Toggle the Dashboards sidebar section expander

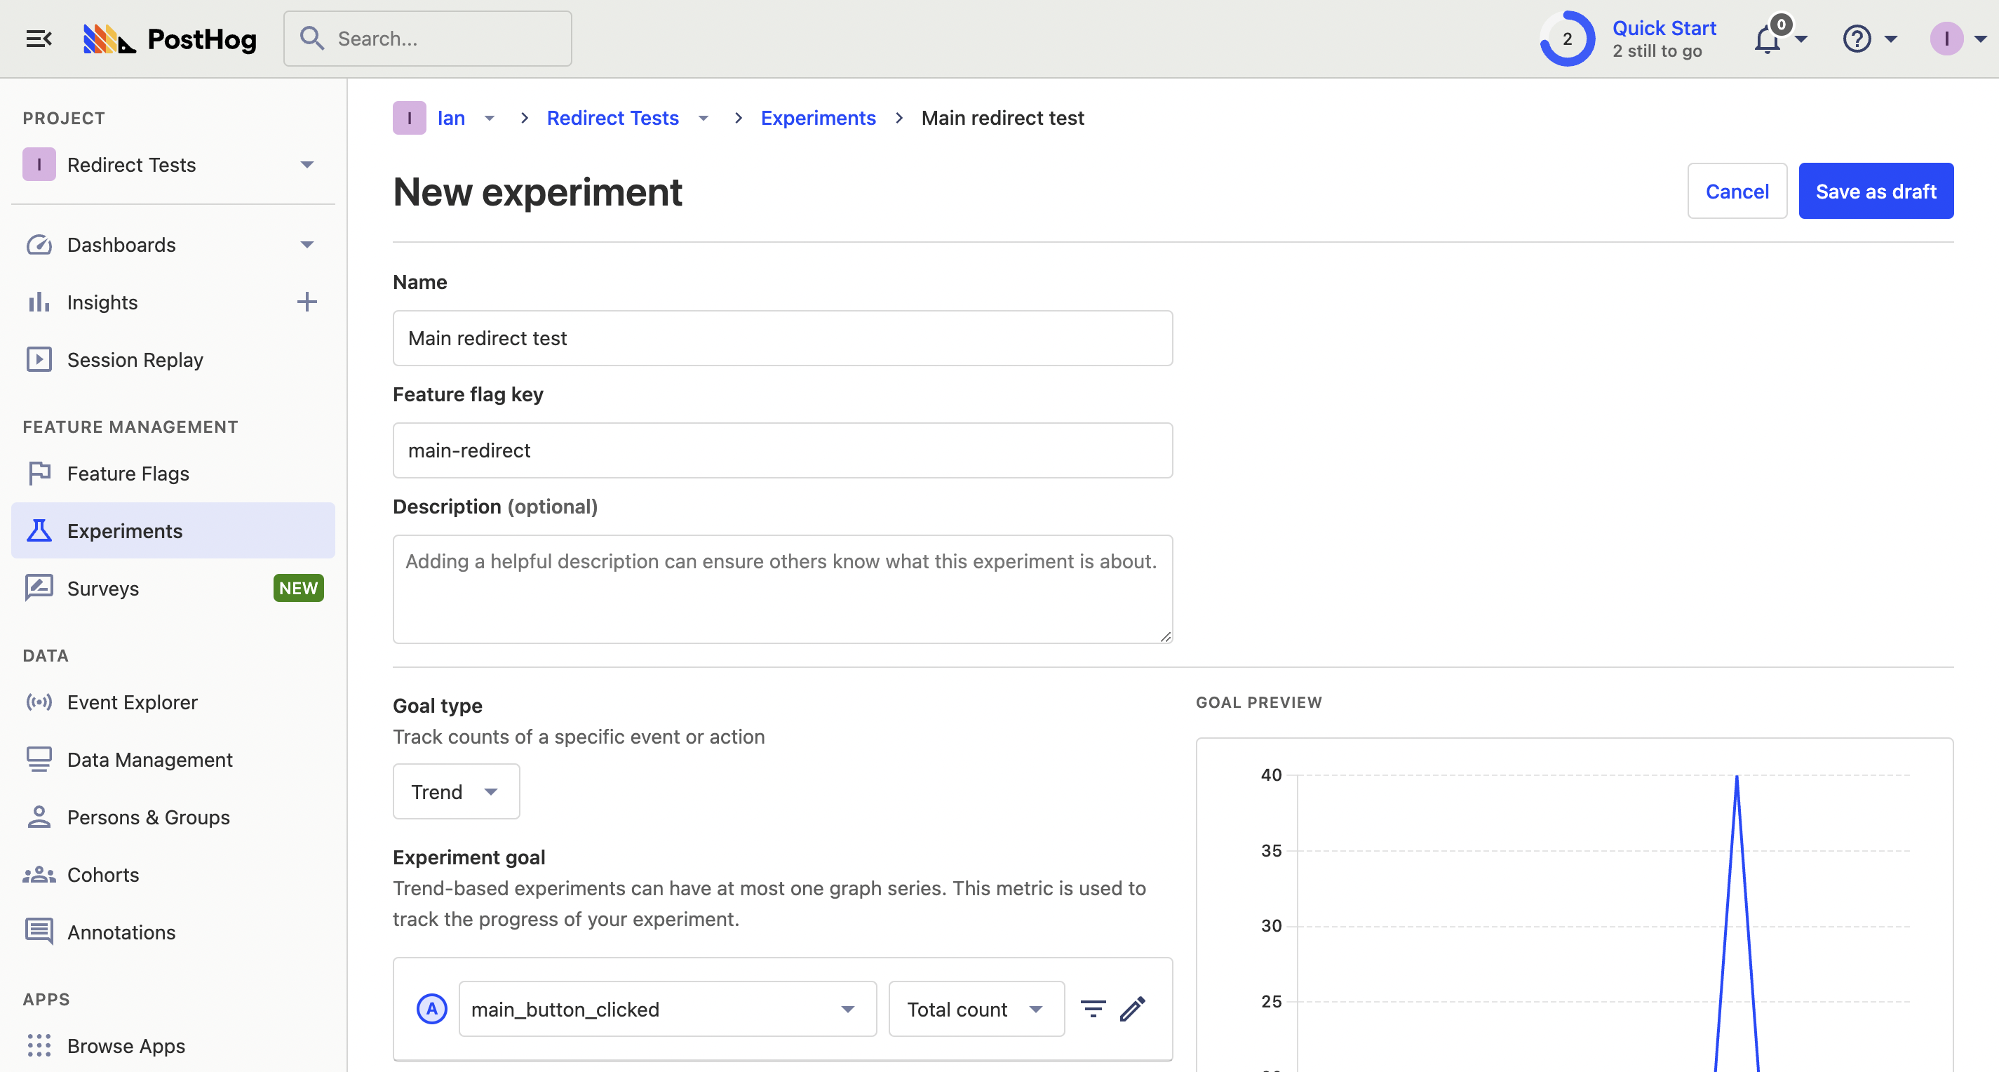coord(307,243)
